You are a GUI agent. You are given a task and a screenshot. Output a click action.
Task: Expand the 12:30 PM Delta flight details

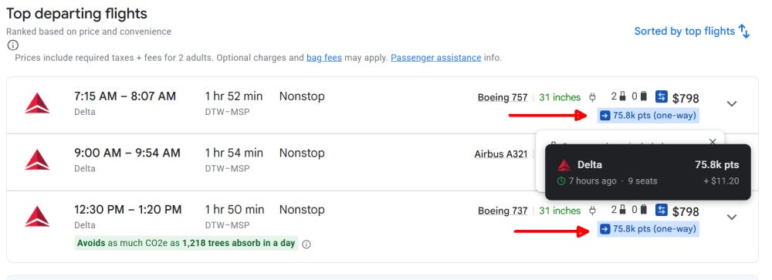coord(732,217)
